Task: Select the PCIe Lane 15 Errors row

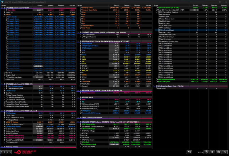Action: (x=191, y=77)
